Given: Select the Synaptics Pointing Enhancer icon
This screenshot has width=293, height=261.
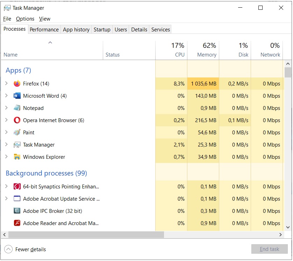Looking at the screenshot, I should coord(17,186).
